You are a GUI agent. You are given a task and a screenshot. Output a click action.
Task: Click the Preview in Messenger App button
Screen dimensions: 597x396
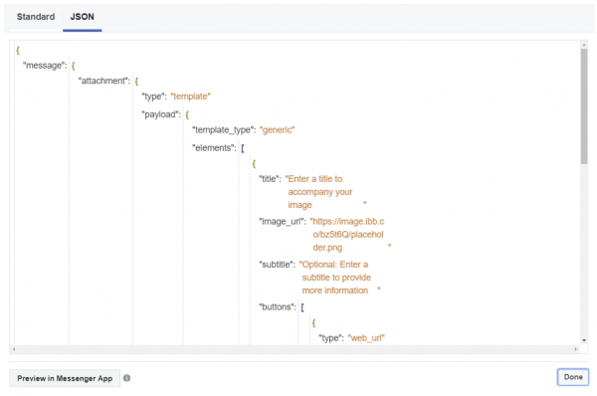click(65, 378)
